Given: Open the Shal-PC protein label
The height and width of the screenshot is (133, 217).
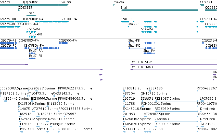Looking at the screenshot, I should [x=134, y=46].
